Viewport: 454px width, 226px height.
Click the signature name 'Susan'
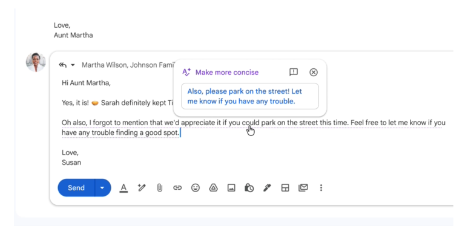pos(71,163)
